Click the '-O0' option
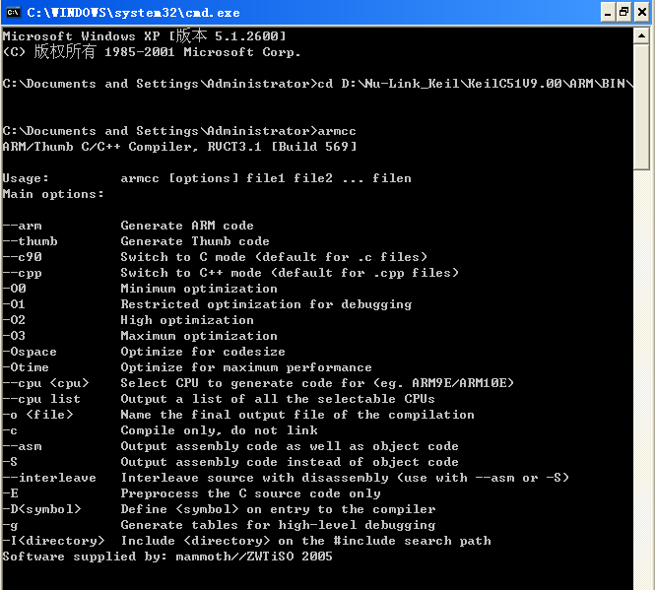 coord(14,289)
